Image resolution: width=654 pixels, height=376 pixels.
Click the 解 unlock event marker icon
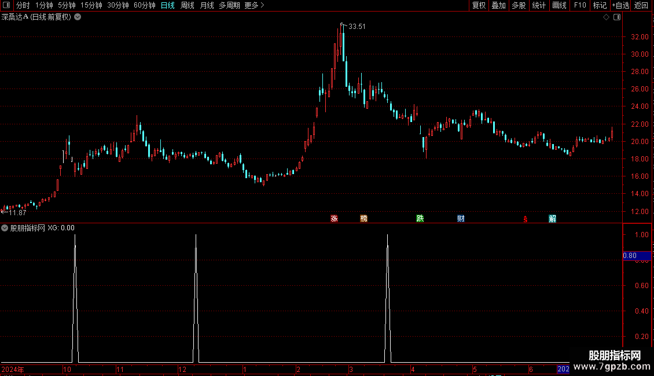pyautogui.click(x=552, y=219)
